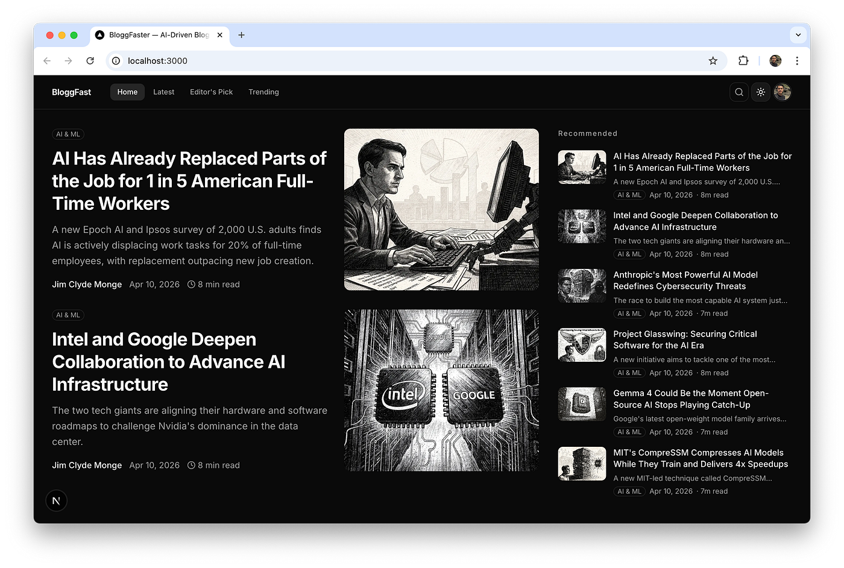Screen dimensions: 844x568
Task: Open the browser extensions puzzle icon
Action: click(743, 60)
